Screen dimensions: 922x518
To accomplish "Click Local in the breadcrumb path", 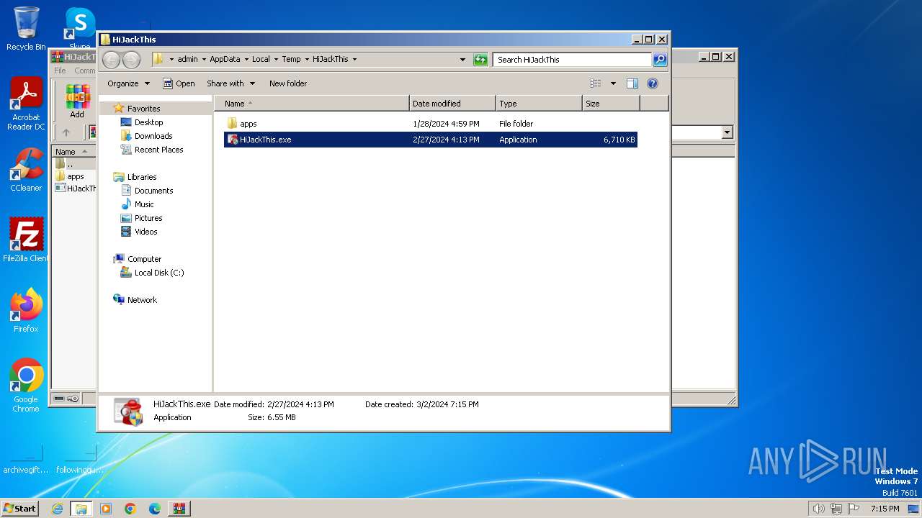I will pyautogui.click(x=261, y=60).
